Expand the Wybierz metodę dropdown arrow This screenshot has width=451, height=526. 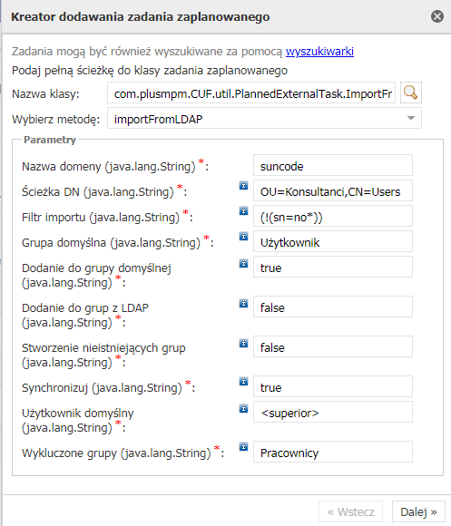click(411, 118)
